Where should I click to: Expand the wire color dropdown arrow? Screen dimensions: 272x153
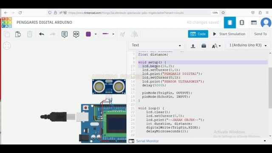point(96,34)
